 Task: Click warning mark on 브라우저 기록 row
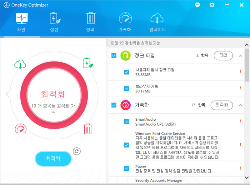241,88
